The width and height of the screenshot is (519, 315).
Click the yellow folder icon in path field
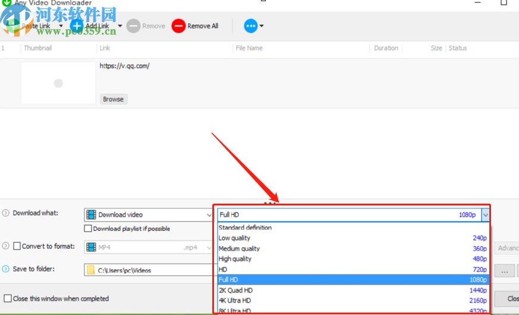[91, 270]
